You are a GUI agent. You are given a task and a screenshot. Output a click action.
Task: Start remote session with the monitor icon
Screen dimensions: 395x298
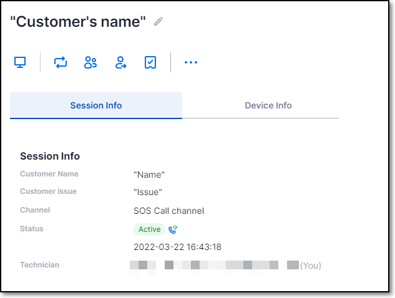(x=20, y=62)
